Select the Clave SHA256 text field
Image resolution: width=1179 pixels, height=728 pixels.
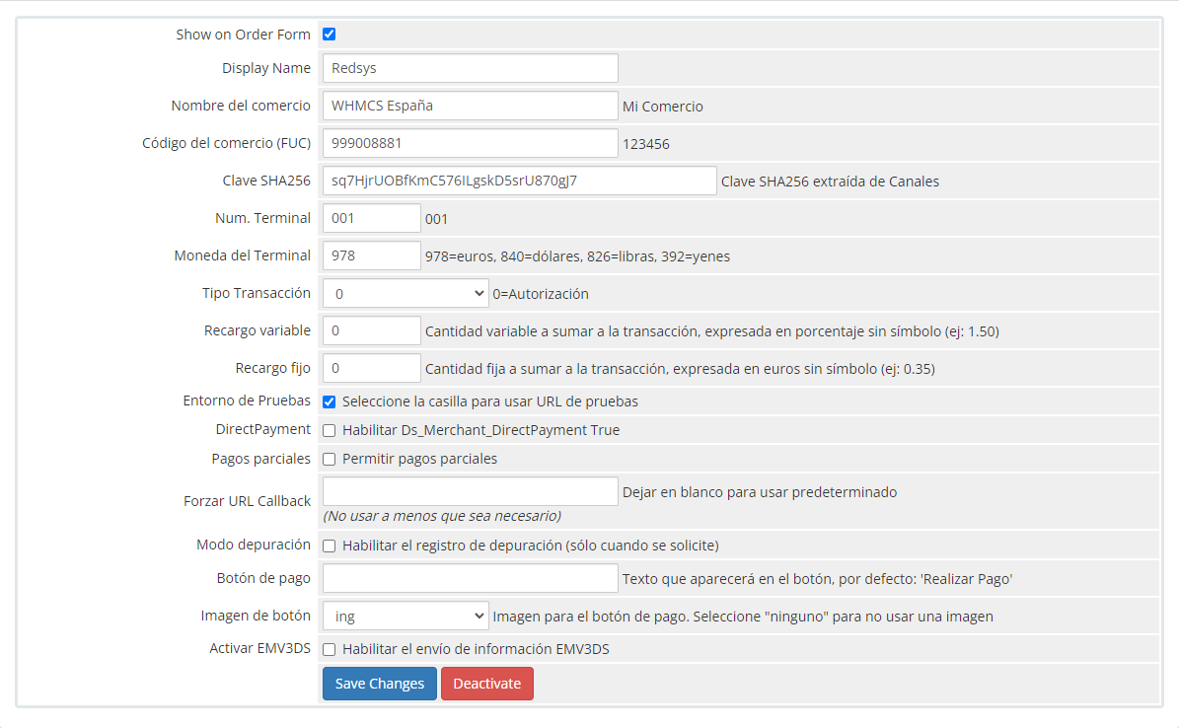(519, 181)
